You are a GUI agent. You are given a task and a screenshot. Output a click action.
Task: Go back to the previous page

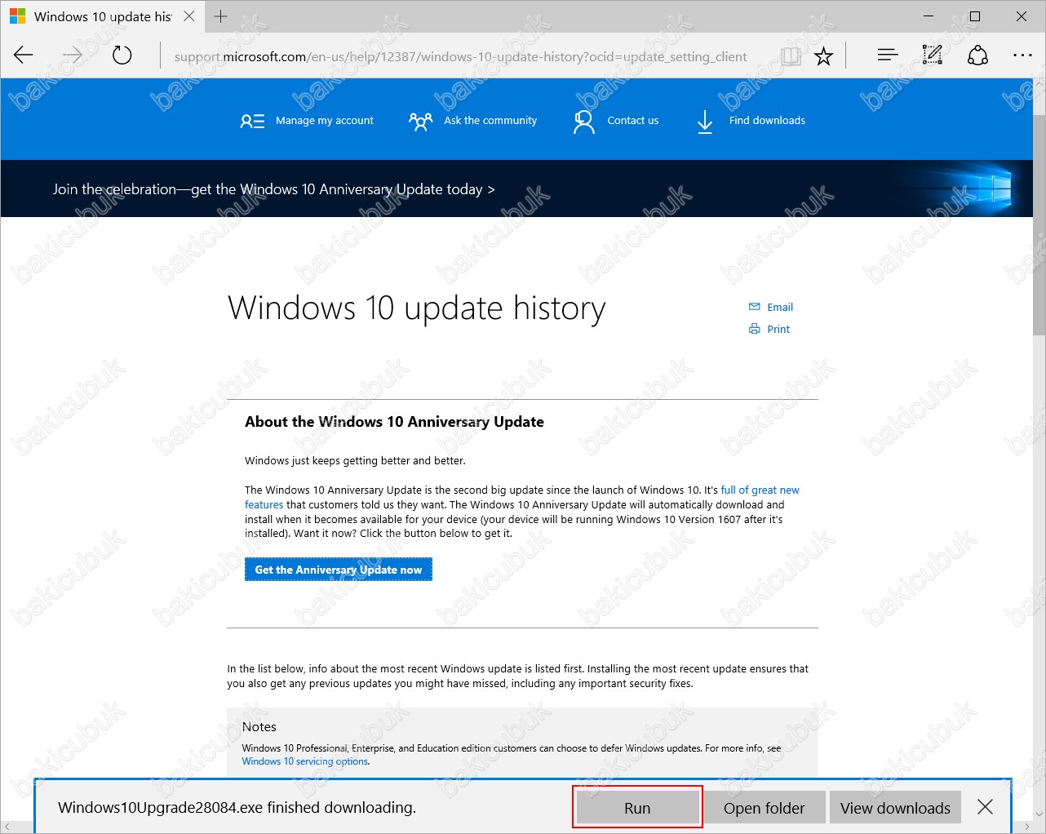[x=24, y=55]
